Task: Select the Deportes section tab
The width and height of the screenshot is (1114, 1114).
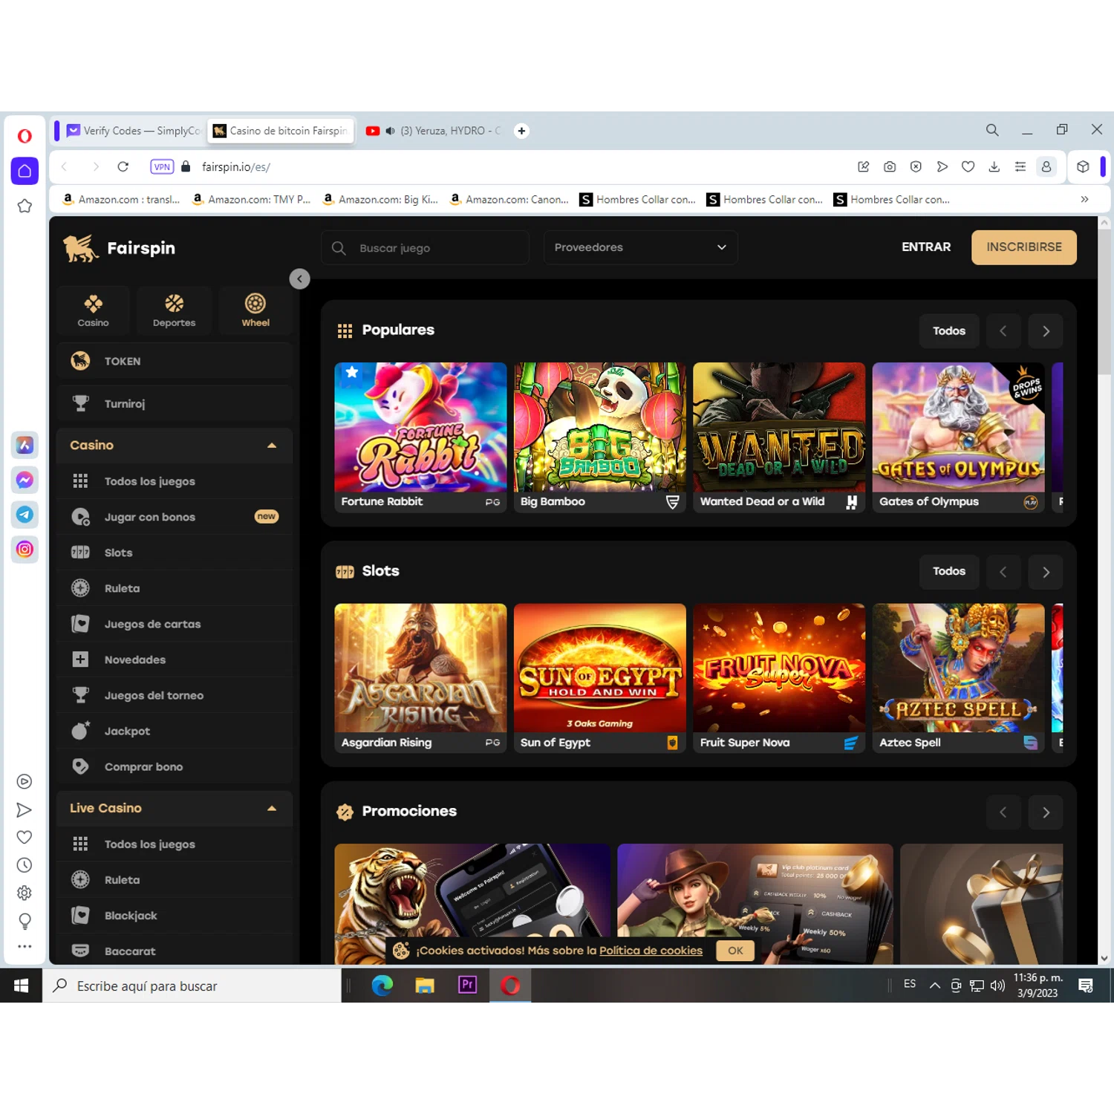Action: [x=174, y=310]
